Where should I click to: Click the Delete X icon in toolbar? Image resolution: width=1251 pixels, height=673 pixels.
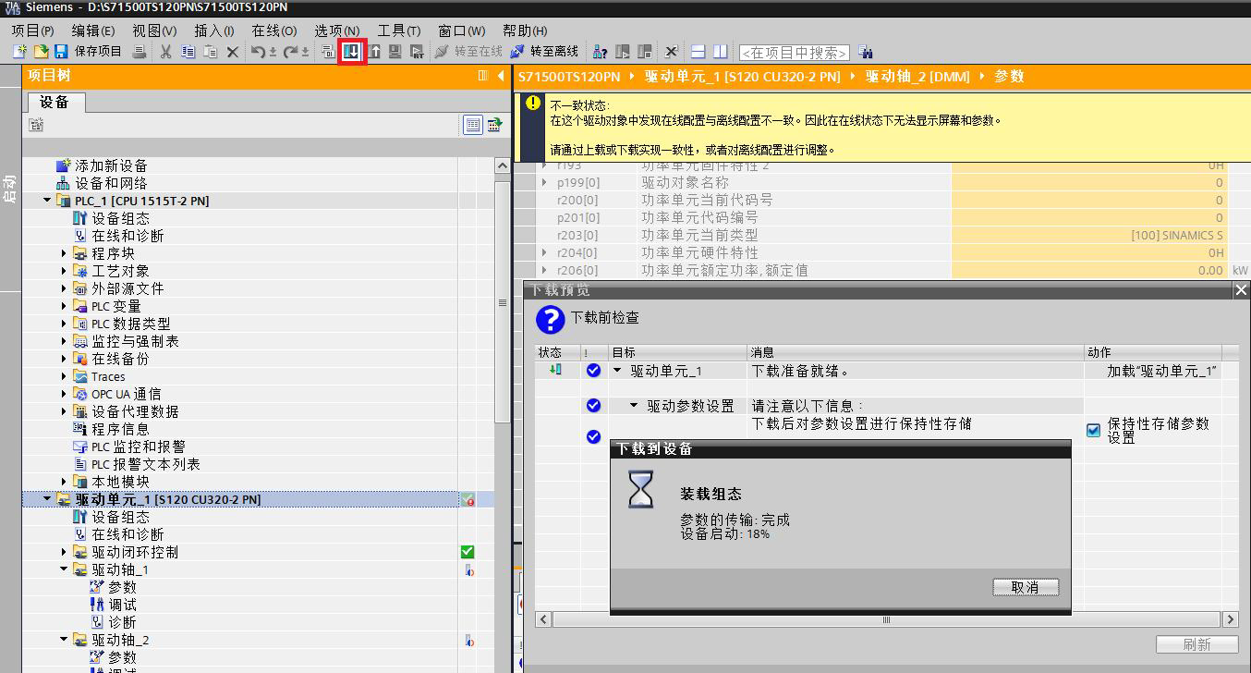(x=233, y=52)
